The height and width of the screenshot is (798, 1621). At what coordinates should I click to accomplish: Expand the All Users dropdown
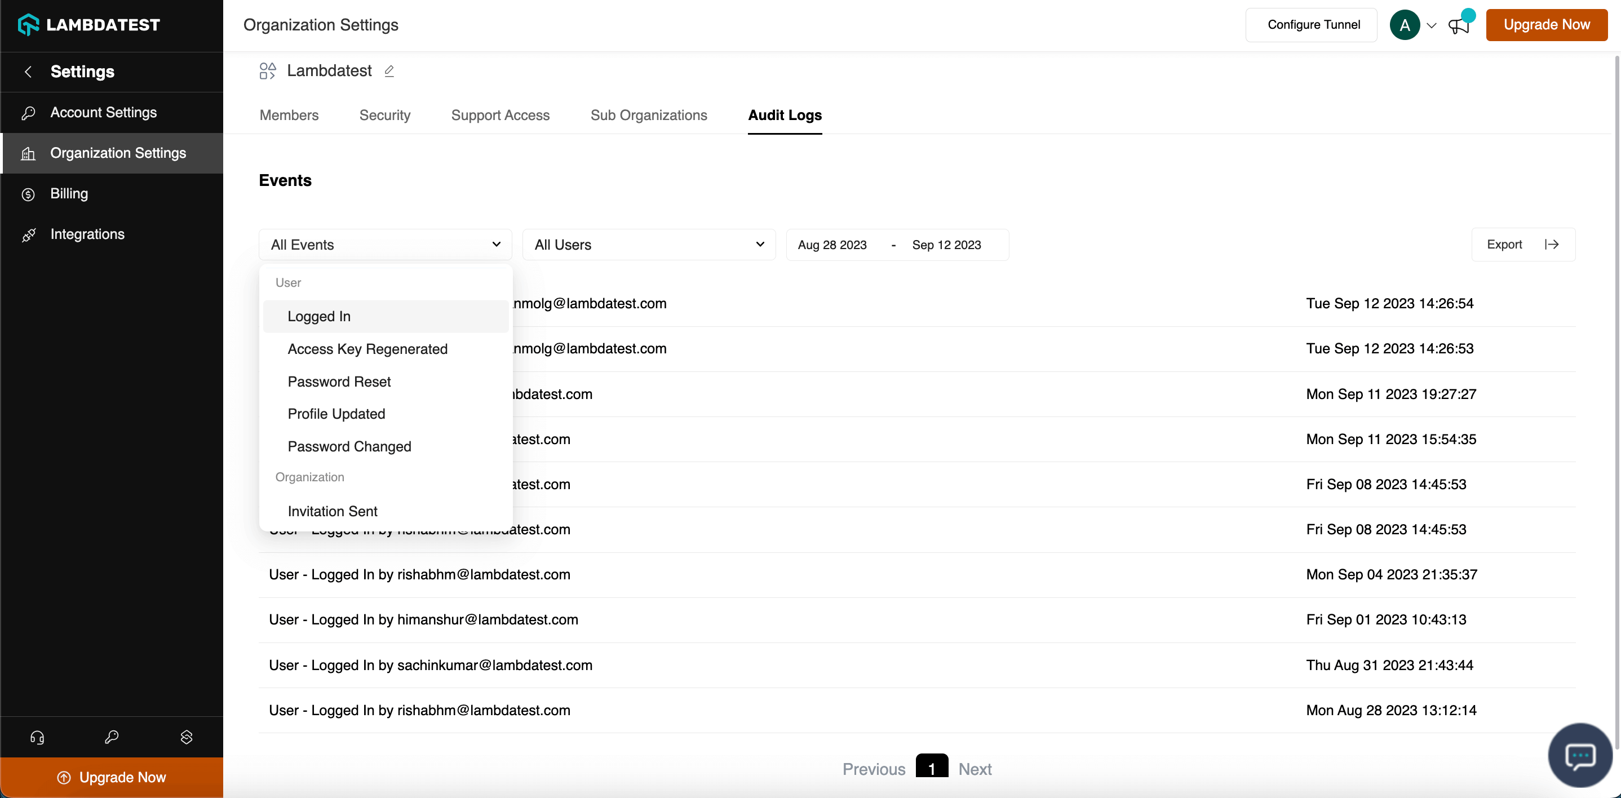pos(648,245)
